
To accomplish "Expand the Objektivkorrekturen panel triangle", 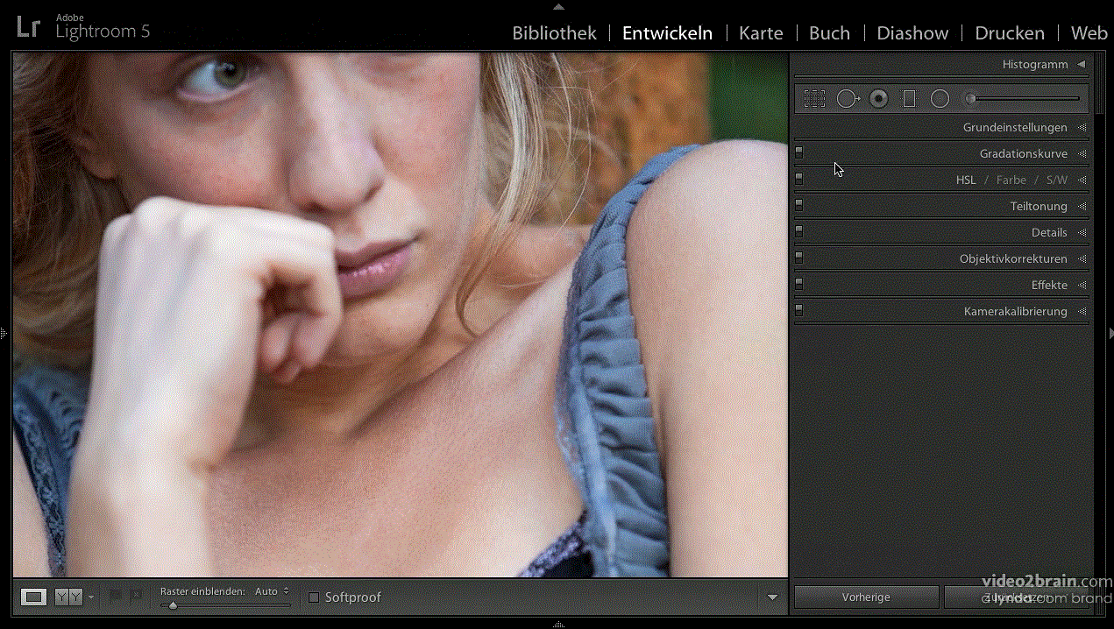I will tap(1082, 259).
